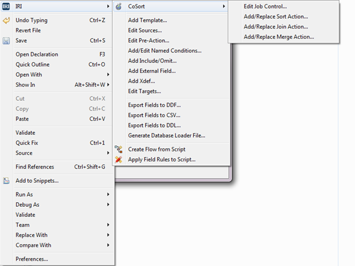
Task: Choose Quick Fix
Action: click(x=57, y=143)
